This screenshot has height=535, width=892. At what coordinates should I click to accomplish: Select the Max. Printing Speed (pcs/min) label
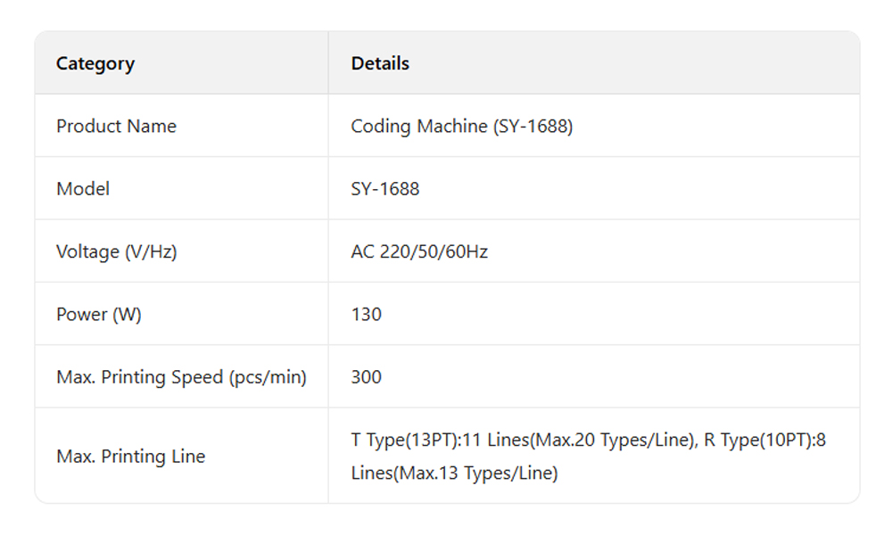[x=181, y=377]
